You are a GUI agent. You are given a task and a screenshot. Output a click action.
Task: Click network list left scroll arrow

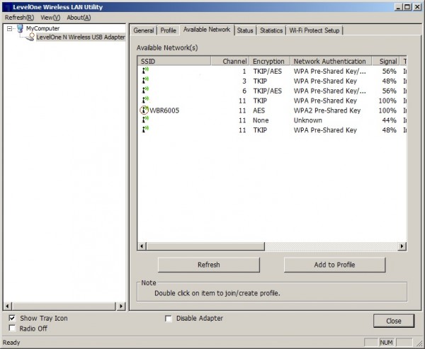(142, 246)
